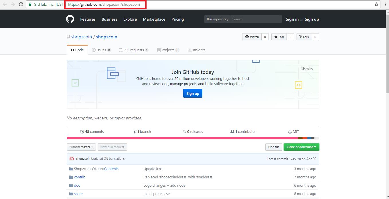Click the language breakdown color bar

click(x=193, y=138)
